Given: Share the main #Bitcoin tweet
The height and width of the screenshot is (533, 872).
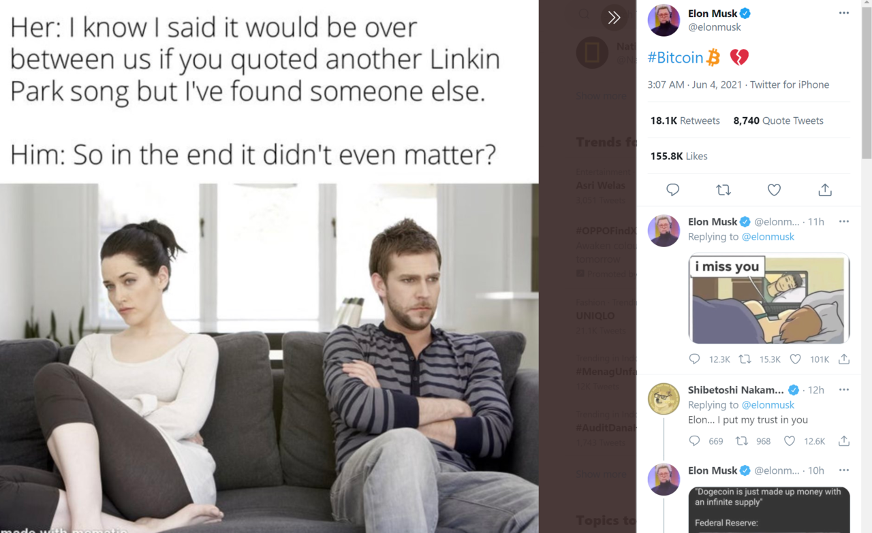Looking at the screenshot, I should point(825,190).
